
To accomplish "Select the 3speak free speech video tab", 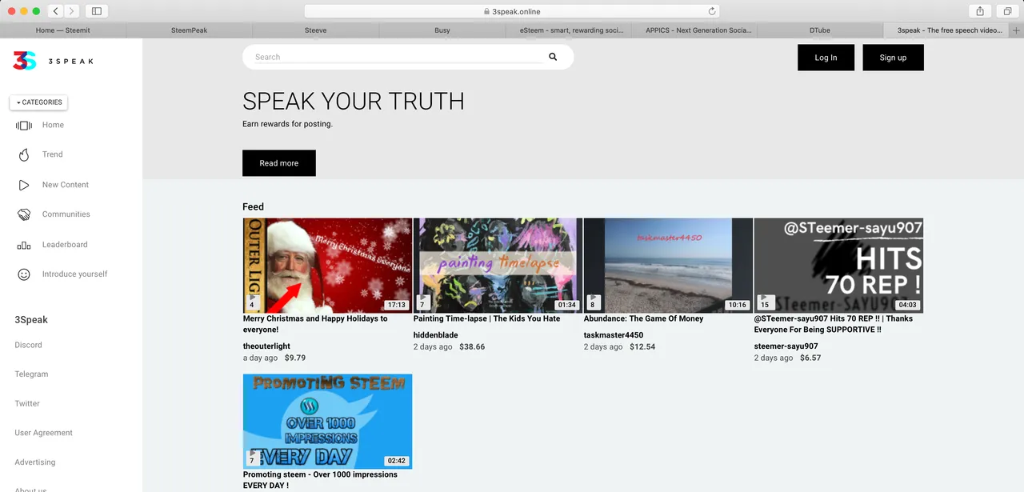I will coord(947,30).
